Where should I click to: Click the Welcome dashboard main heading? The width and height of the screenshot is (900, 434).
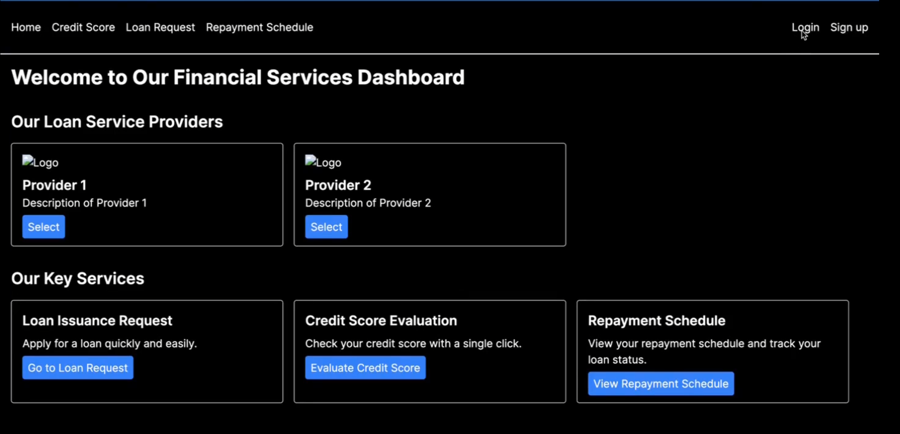[x=238, y=77]
